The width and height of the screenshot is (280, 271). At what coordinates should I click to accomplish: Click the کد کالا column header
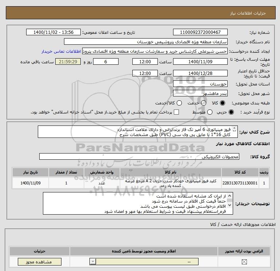point(240,172)
